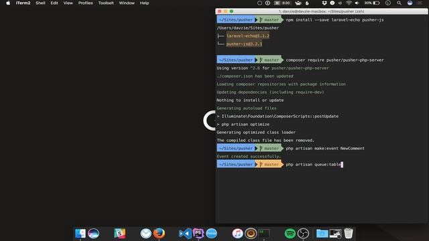Open the blue folder stack in Dock

click(x=322, y=234)
